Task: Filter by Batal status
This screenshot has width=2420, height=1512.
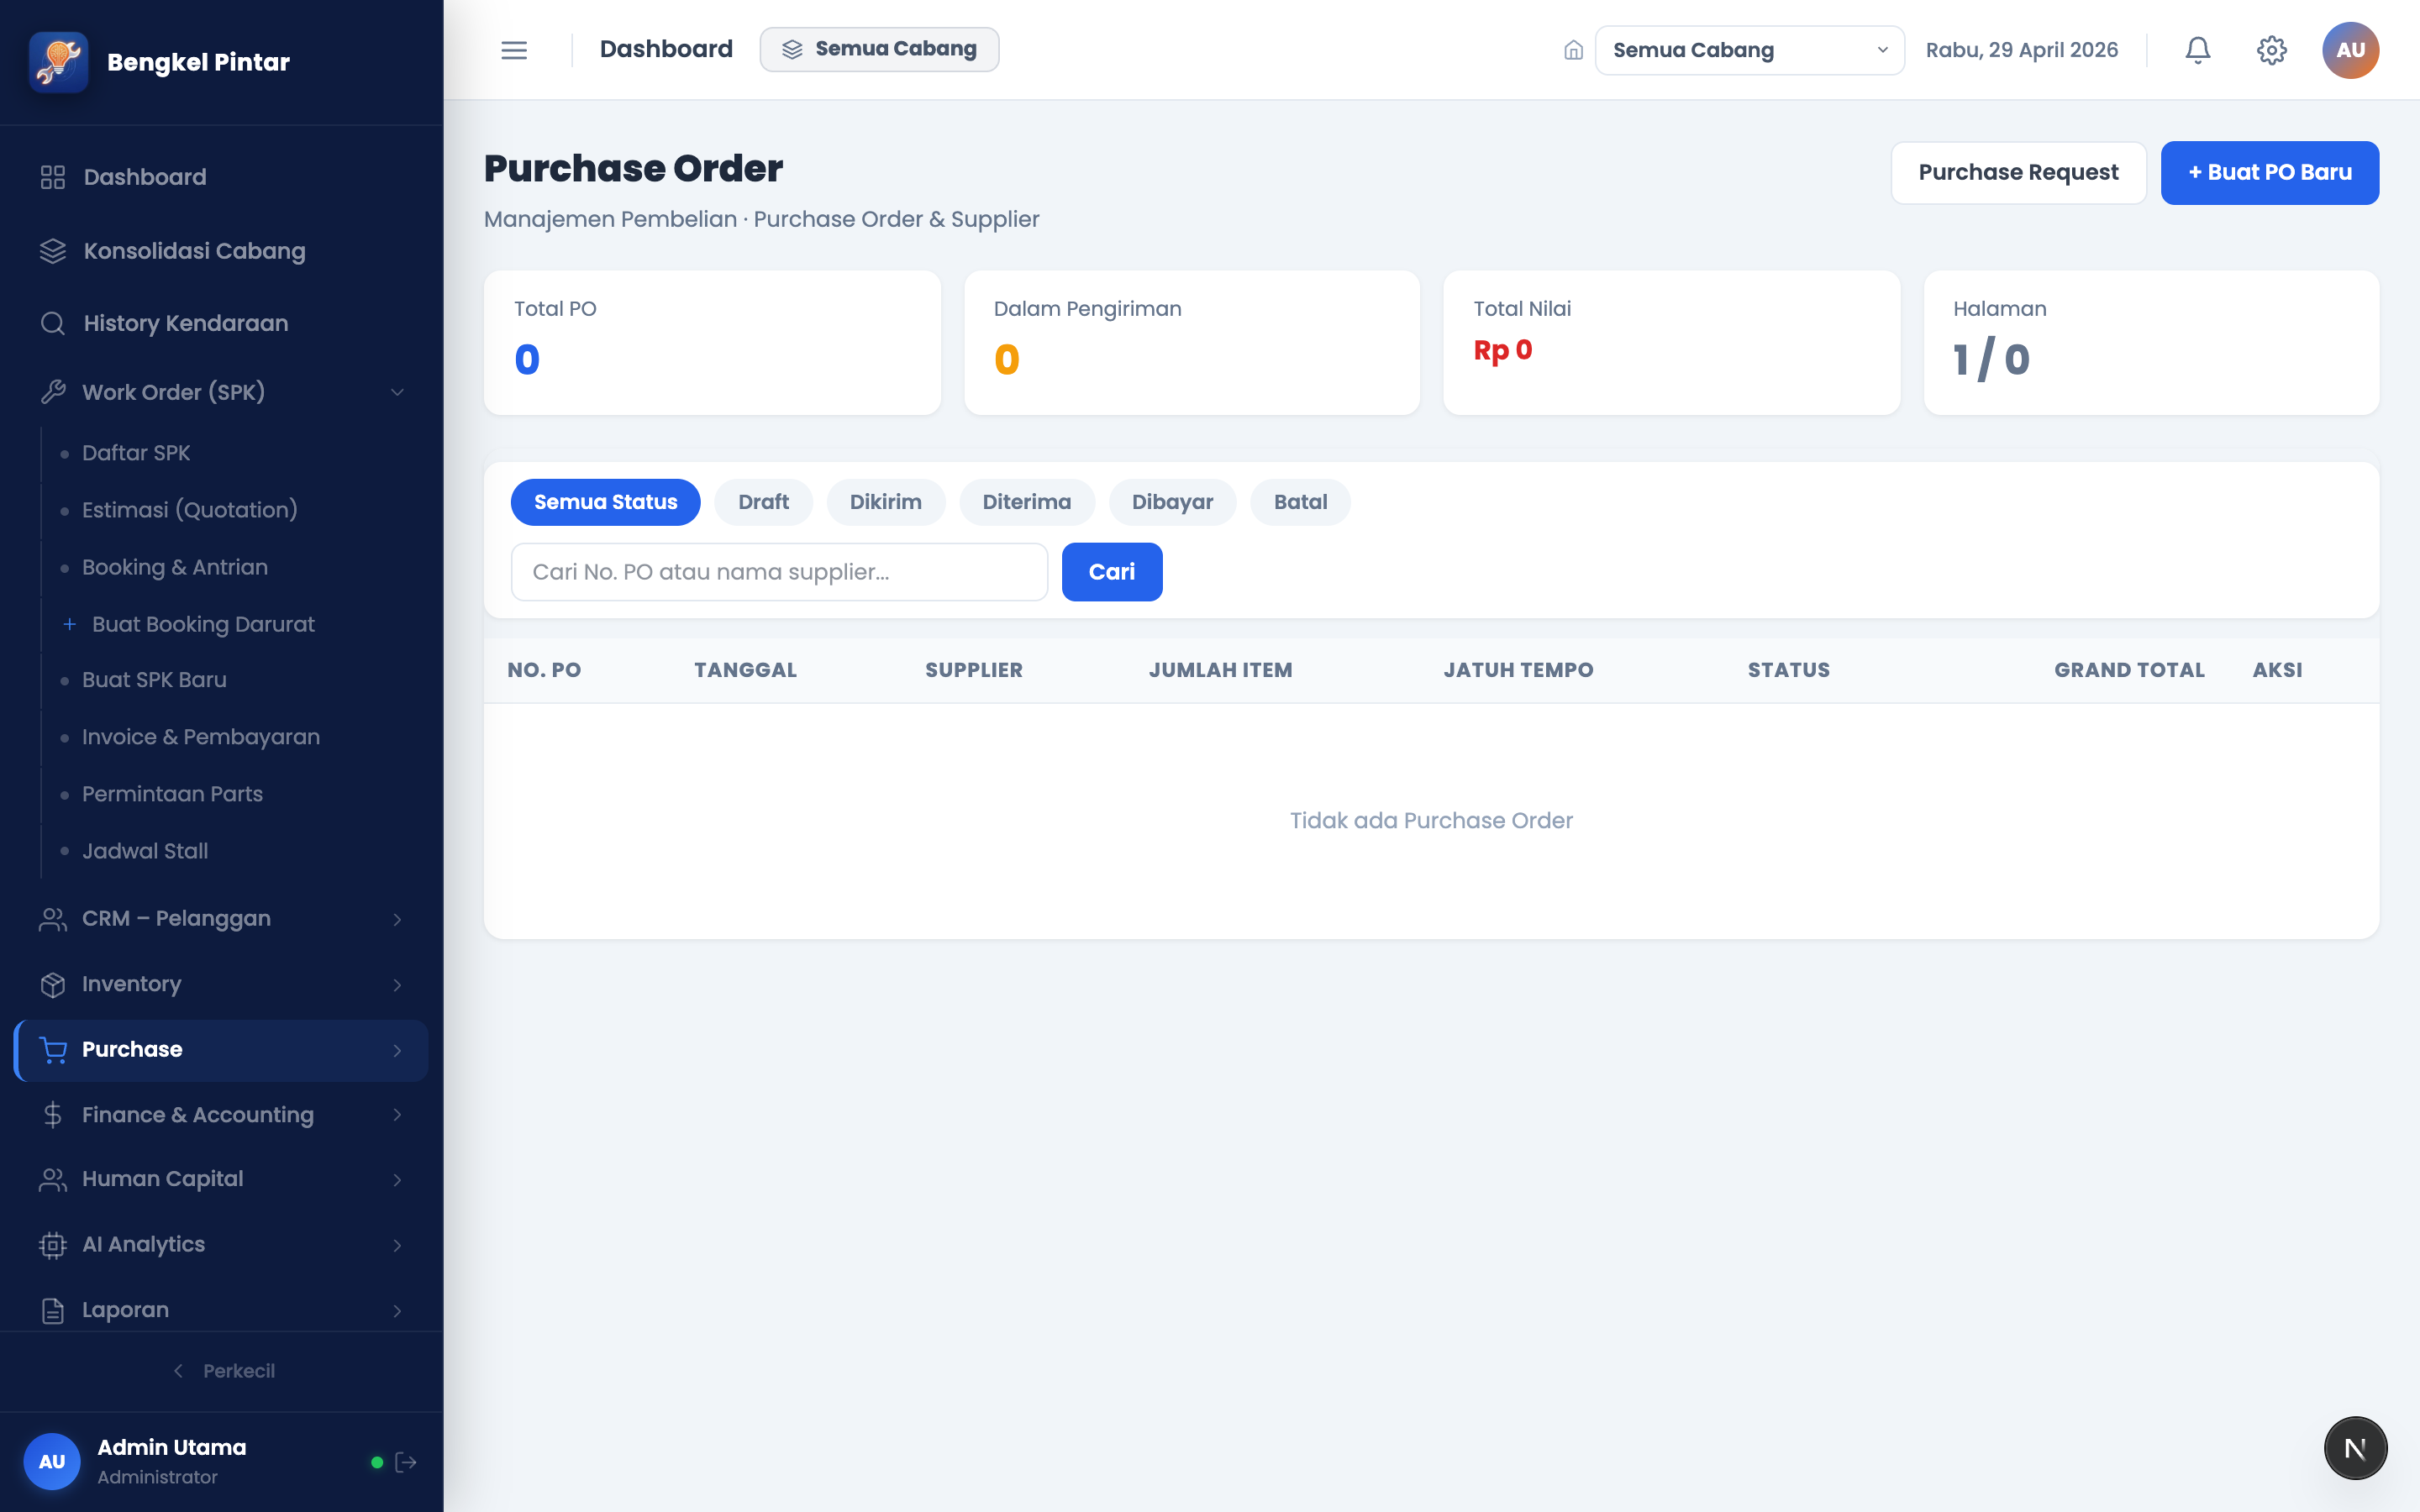Action: [x=1300, y=502]
